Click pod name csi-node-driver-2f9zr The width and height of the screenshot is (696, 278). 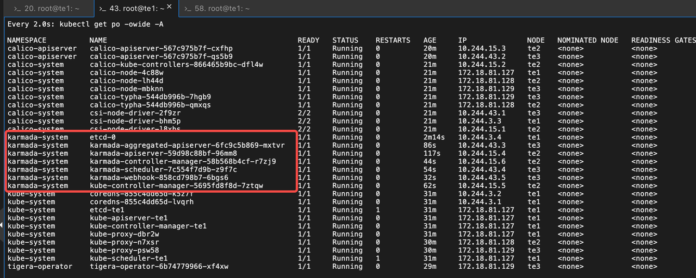135,113
